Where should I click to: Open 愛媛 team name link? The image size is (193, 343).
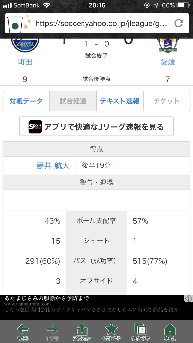[168, 62]
